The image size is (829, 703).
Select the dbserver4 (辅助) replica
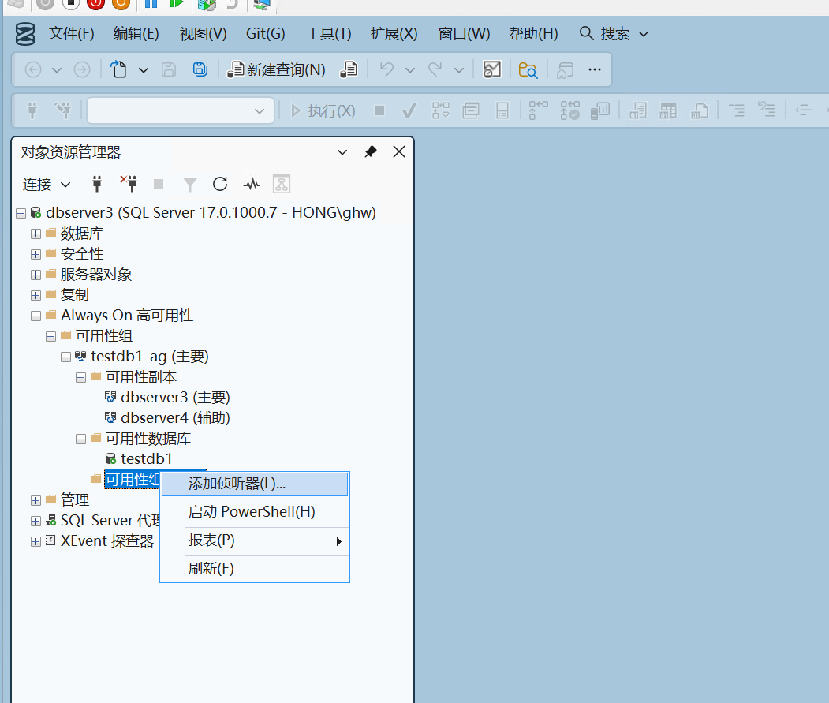[175, 418]
